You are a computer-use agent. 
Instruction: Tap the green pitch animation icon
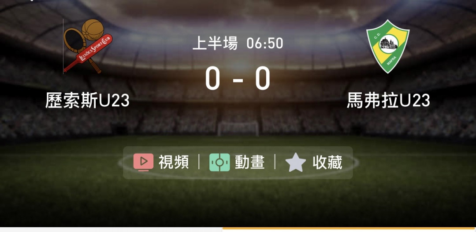pyautogui.click(x=219, y=163)
